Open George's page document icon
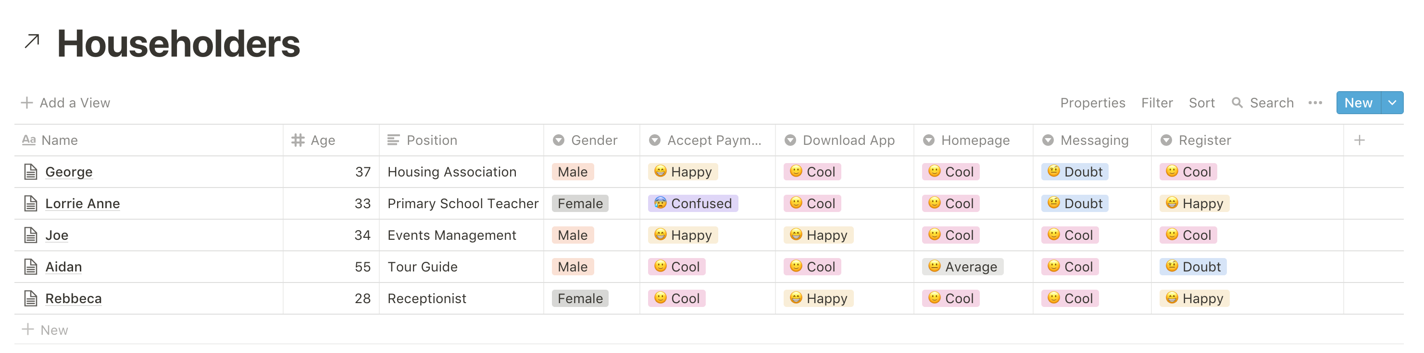The image size is (1424, 353). point(31,172)
